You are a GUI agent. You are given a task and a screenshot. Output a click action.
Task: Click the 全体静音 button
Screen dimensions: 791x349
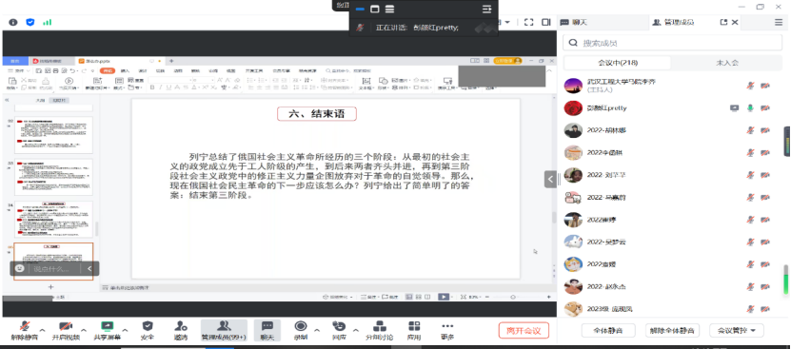click(608, 331)
